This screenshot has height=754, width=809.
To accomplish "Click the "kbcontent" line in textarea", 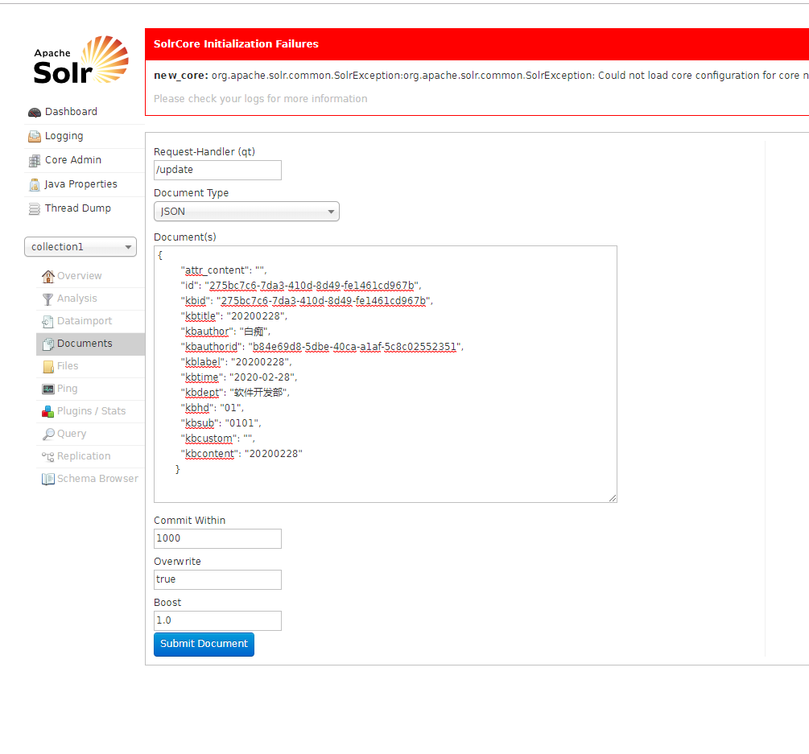I will click(241, 454).
